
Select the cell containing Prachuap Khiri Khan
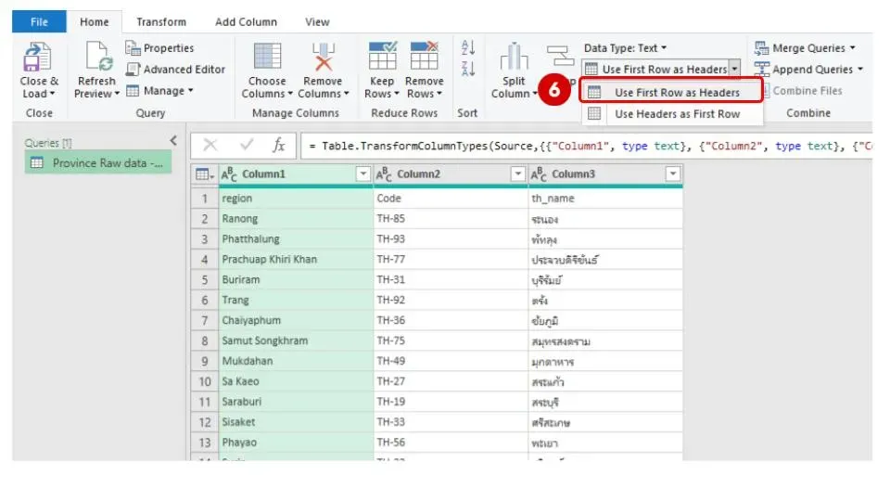(x=296, y=260)
